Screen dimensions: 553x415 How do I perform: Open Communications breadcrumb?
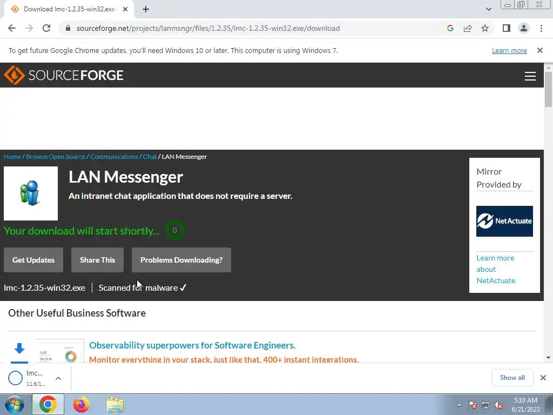pos(114,157)
